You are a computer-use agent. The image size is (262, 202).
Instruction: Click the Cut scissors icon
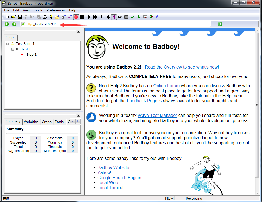(x=26, y=17)
